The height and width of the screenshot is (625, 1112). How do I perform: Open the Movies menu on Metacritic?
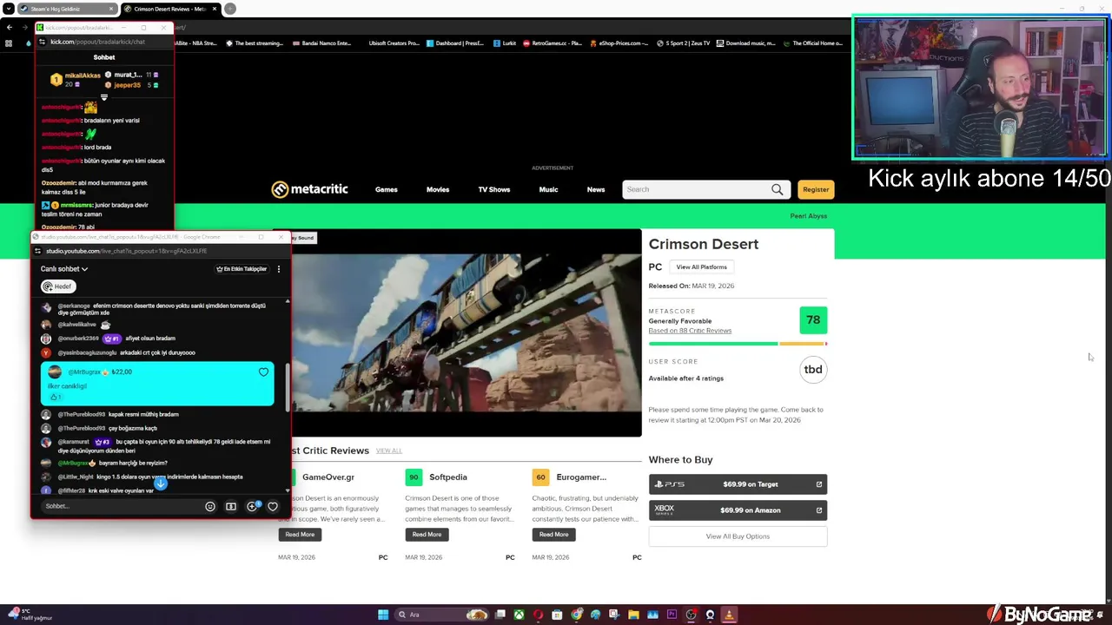pyautogui.click(x=438, y=189)
